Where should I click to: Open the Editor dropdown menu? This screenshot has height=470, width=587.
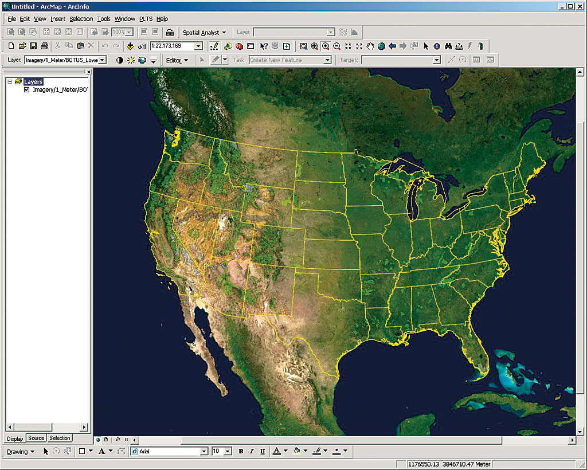tap(177, 60)
